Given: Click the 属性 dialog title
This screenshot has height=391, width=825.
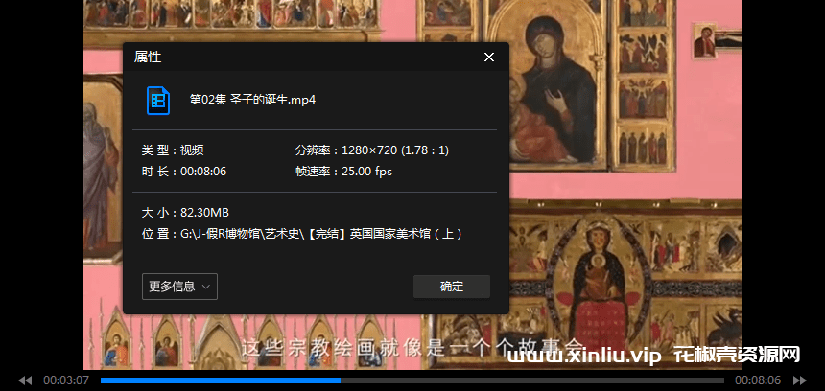Looking at the screenshot, I should point(148,57).
